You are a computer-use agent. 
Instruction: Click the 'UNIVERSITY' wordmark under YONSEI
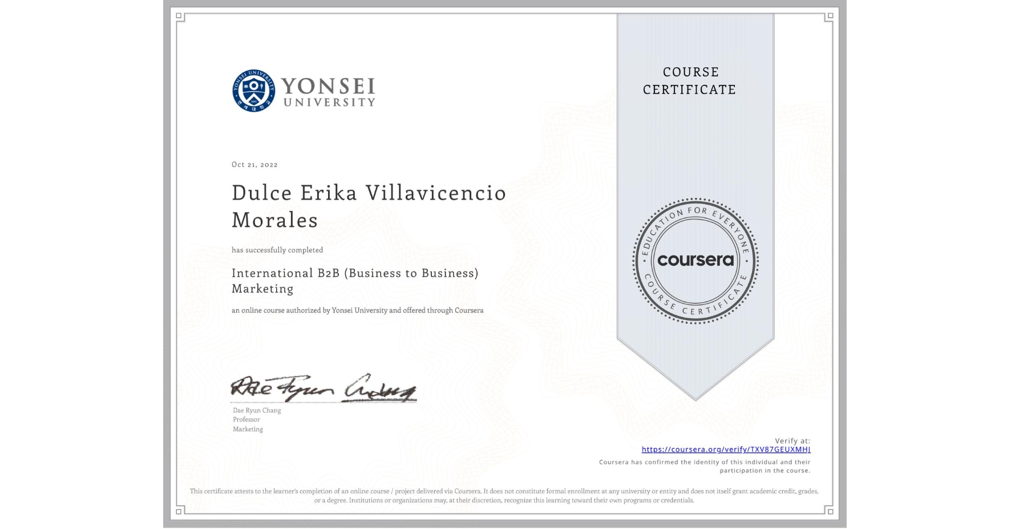click(x=329, y=103)
